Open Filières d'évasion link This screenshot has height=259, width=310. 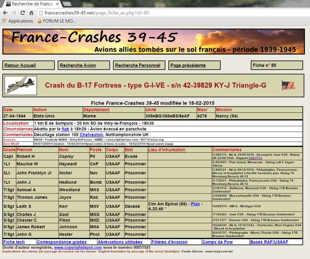click(x=170, y=242)
